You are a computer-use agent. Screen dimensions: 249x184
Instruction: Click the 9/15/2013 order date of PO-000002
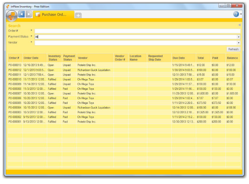pos(34,117)
